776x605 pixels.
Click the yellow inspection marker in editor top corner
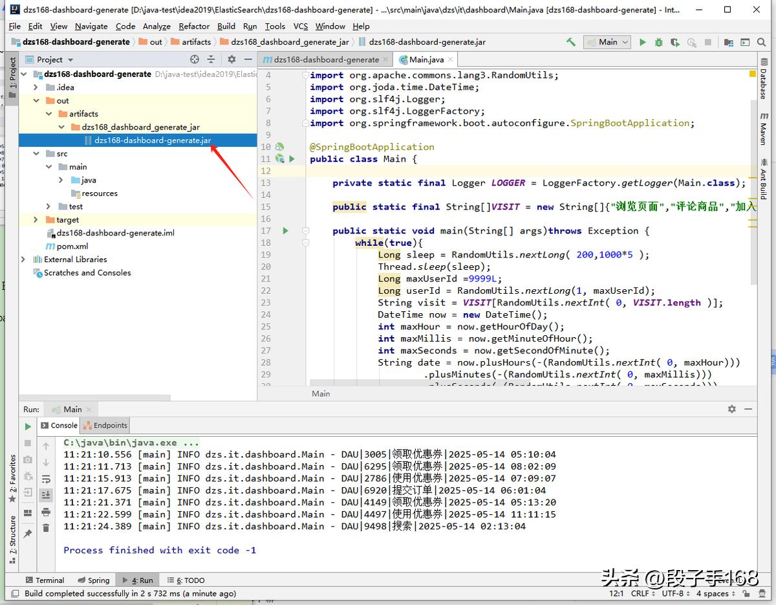point(753,74)
